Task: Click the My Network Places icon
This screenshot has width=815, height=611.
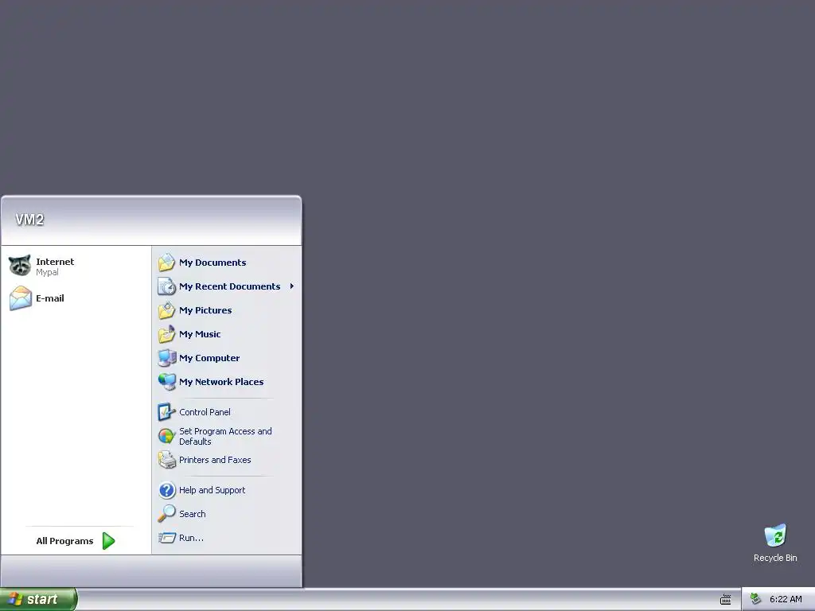Action: 167,382
